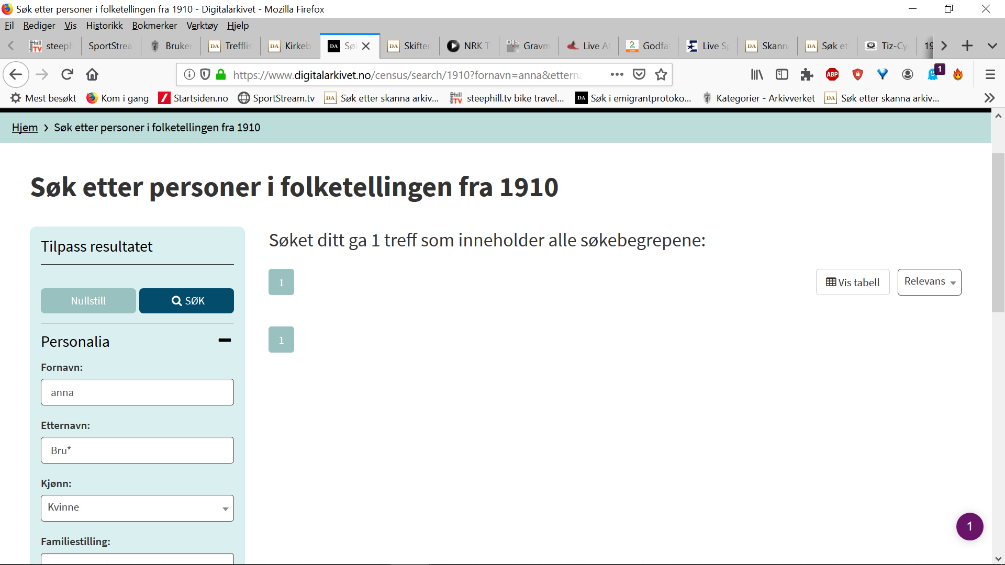Follow the Hjem breadcrumb link
The image size is (1005, 565).
25,128
